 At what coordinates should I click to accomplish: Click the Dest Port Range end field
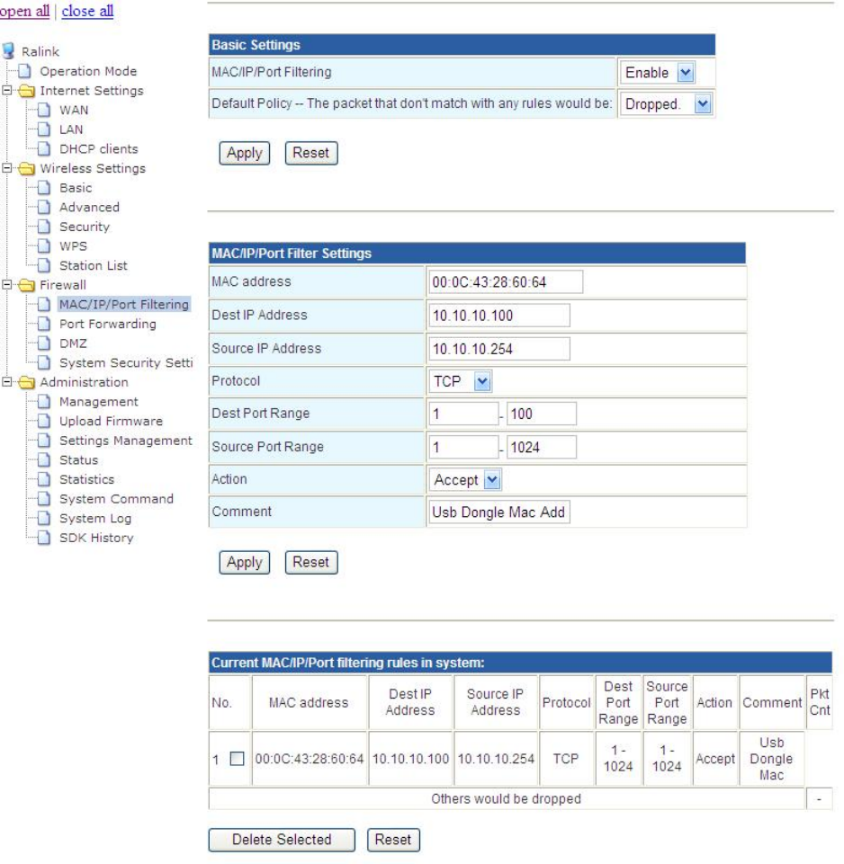pos(541,414)
